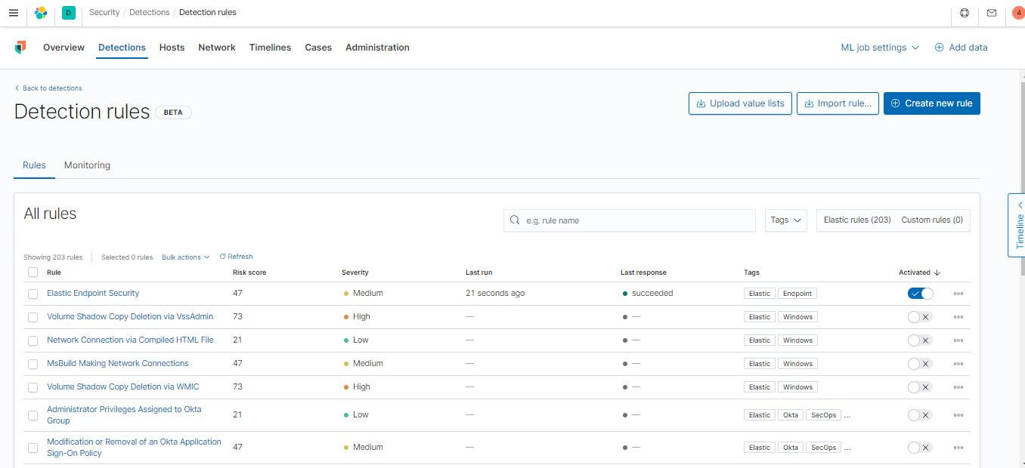1025x468 pixels.
Task: Refresh the rules list
Action: [x=236, y=256]
